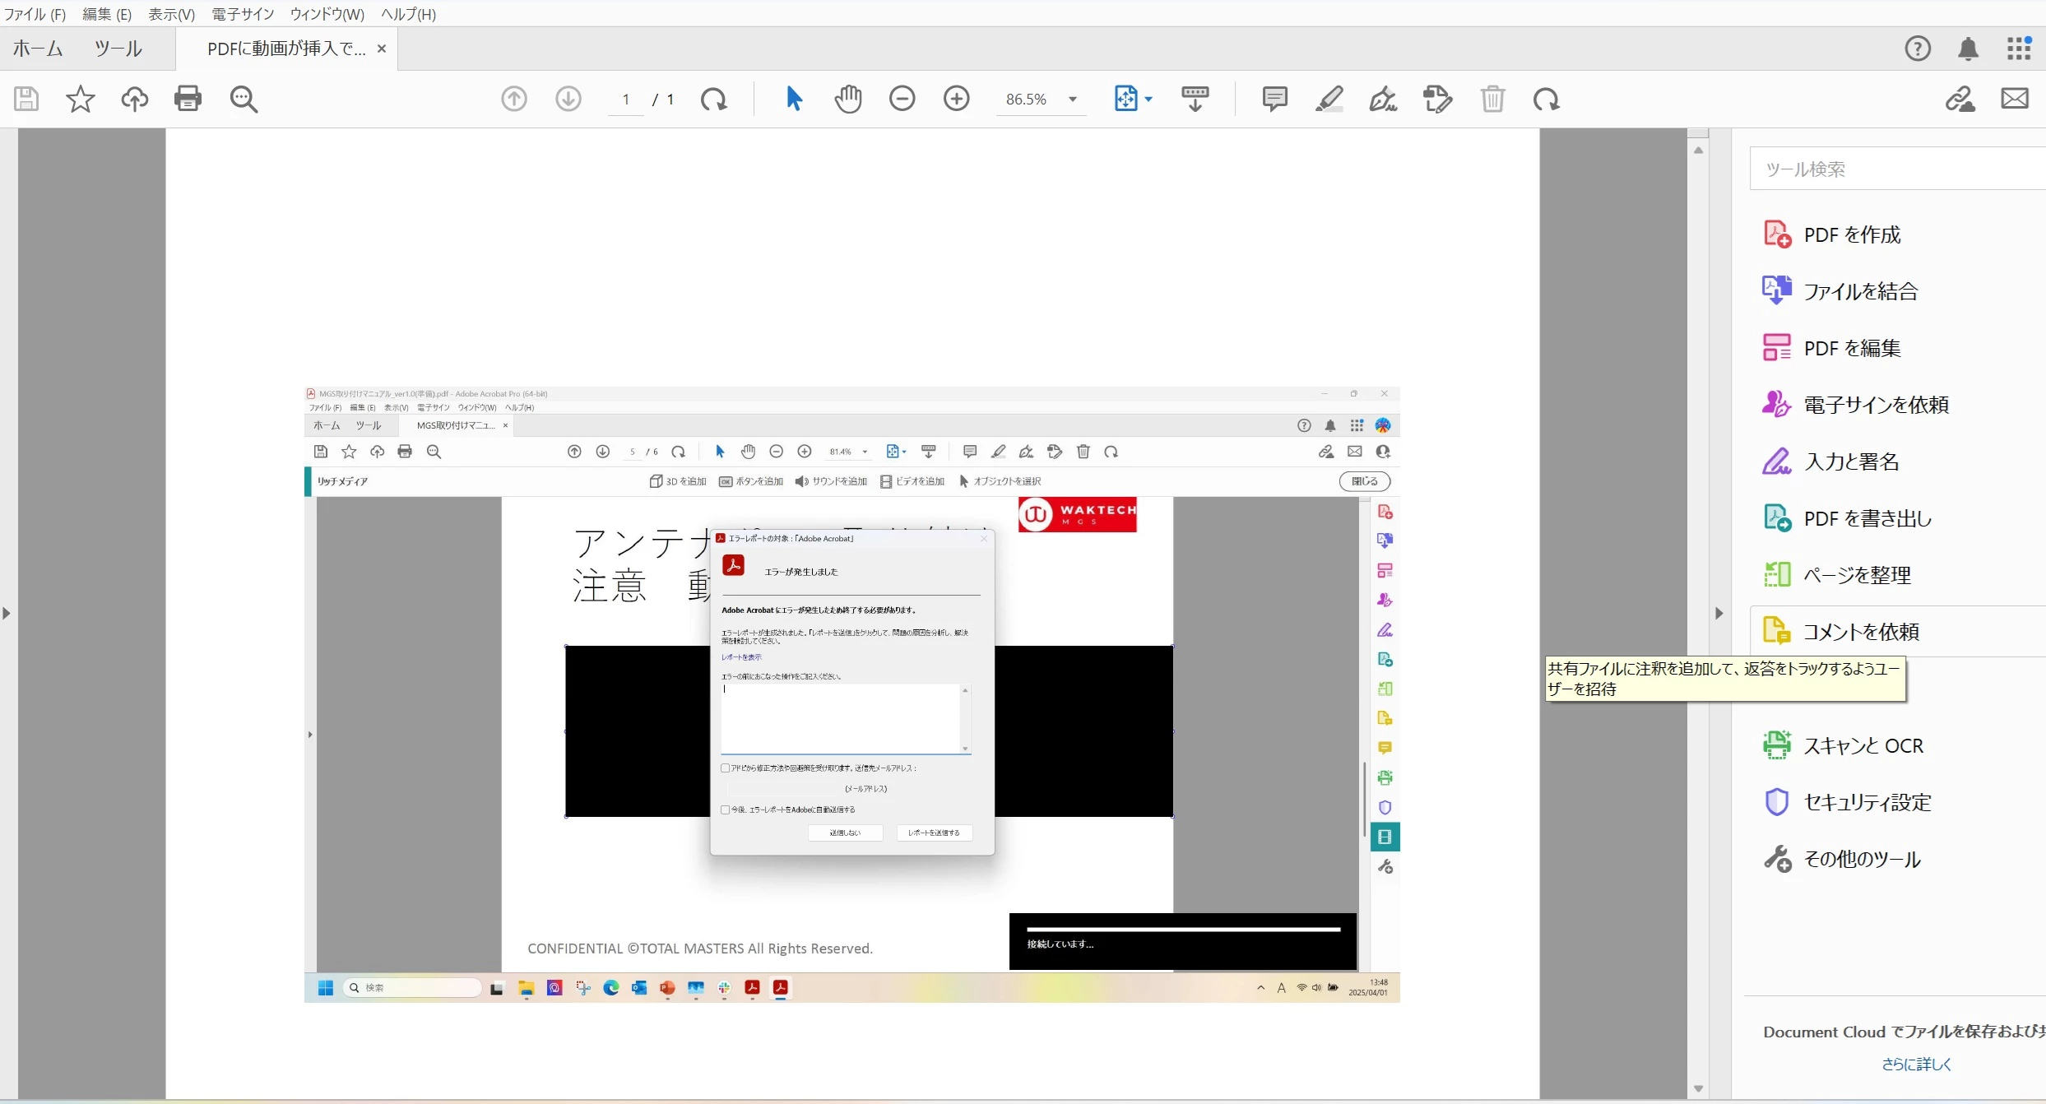Open the notifications bell
This screenshot has height=1104, width=2046.
[x=1968, y=49]
